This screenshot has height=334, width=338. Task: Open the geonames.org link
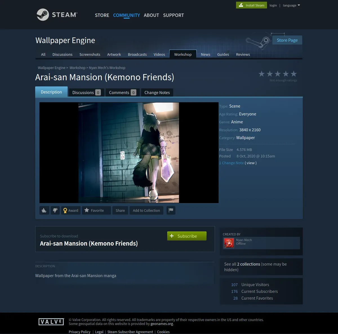click(x=162, y=324)
